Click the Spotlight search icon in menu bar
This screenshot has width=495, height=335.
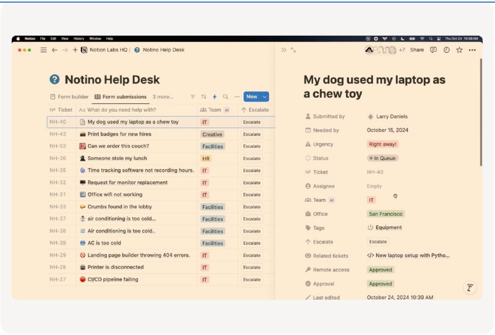431,38
